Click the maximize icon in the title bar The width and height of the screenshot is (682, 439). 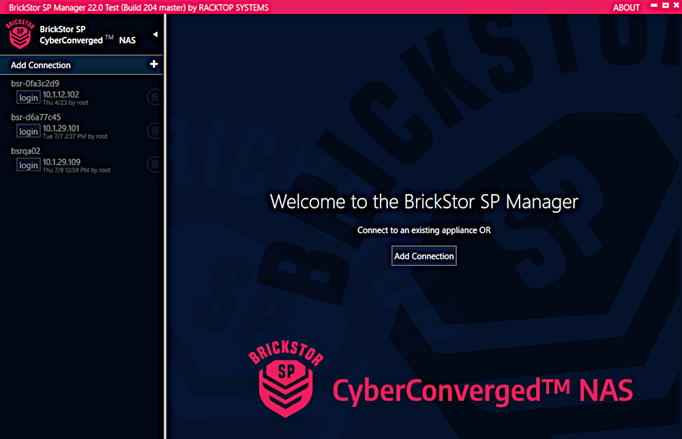pos(664,7)
